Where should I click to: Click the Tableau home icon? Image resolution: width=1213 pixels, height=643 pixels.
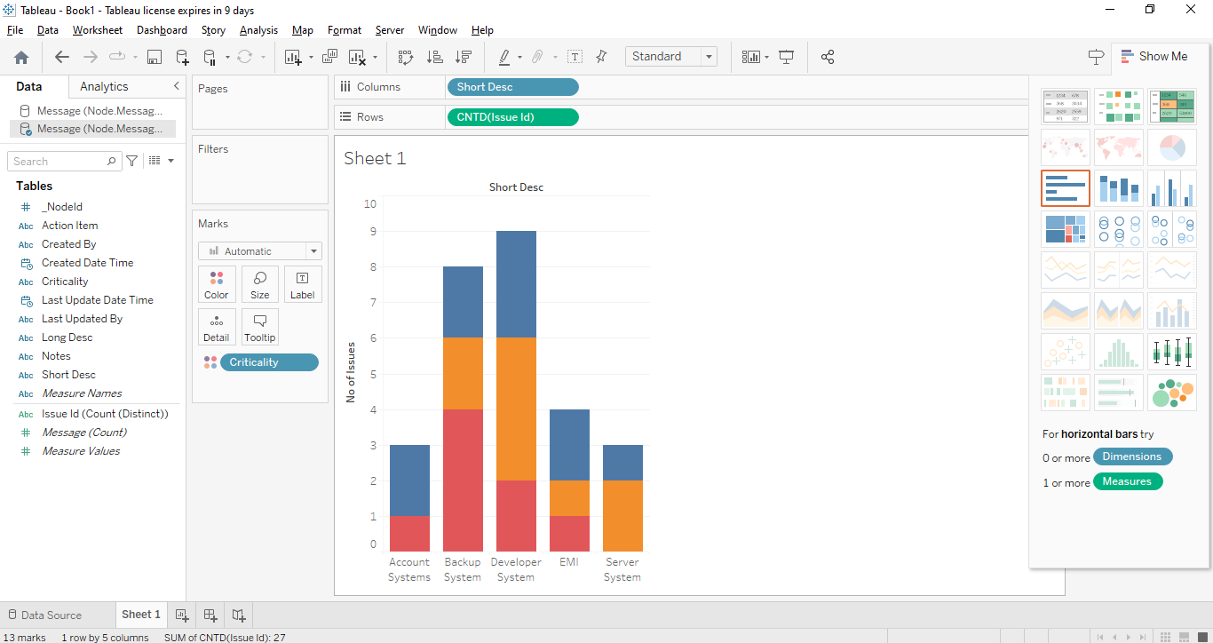(x=21, y=57)
